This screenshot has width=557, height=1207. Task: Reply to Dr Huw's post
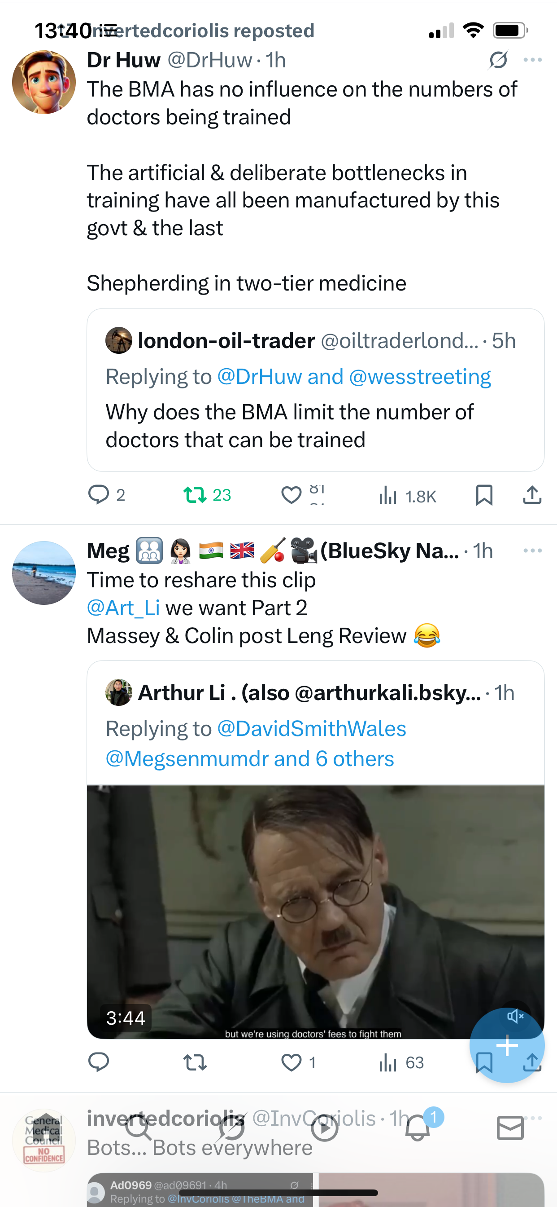coord(99,495)
